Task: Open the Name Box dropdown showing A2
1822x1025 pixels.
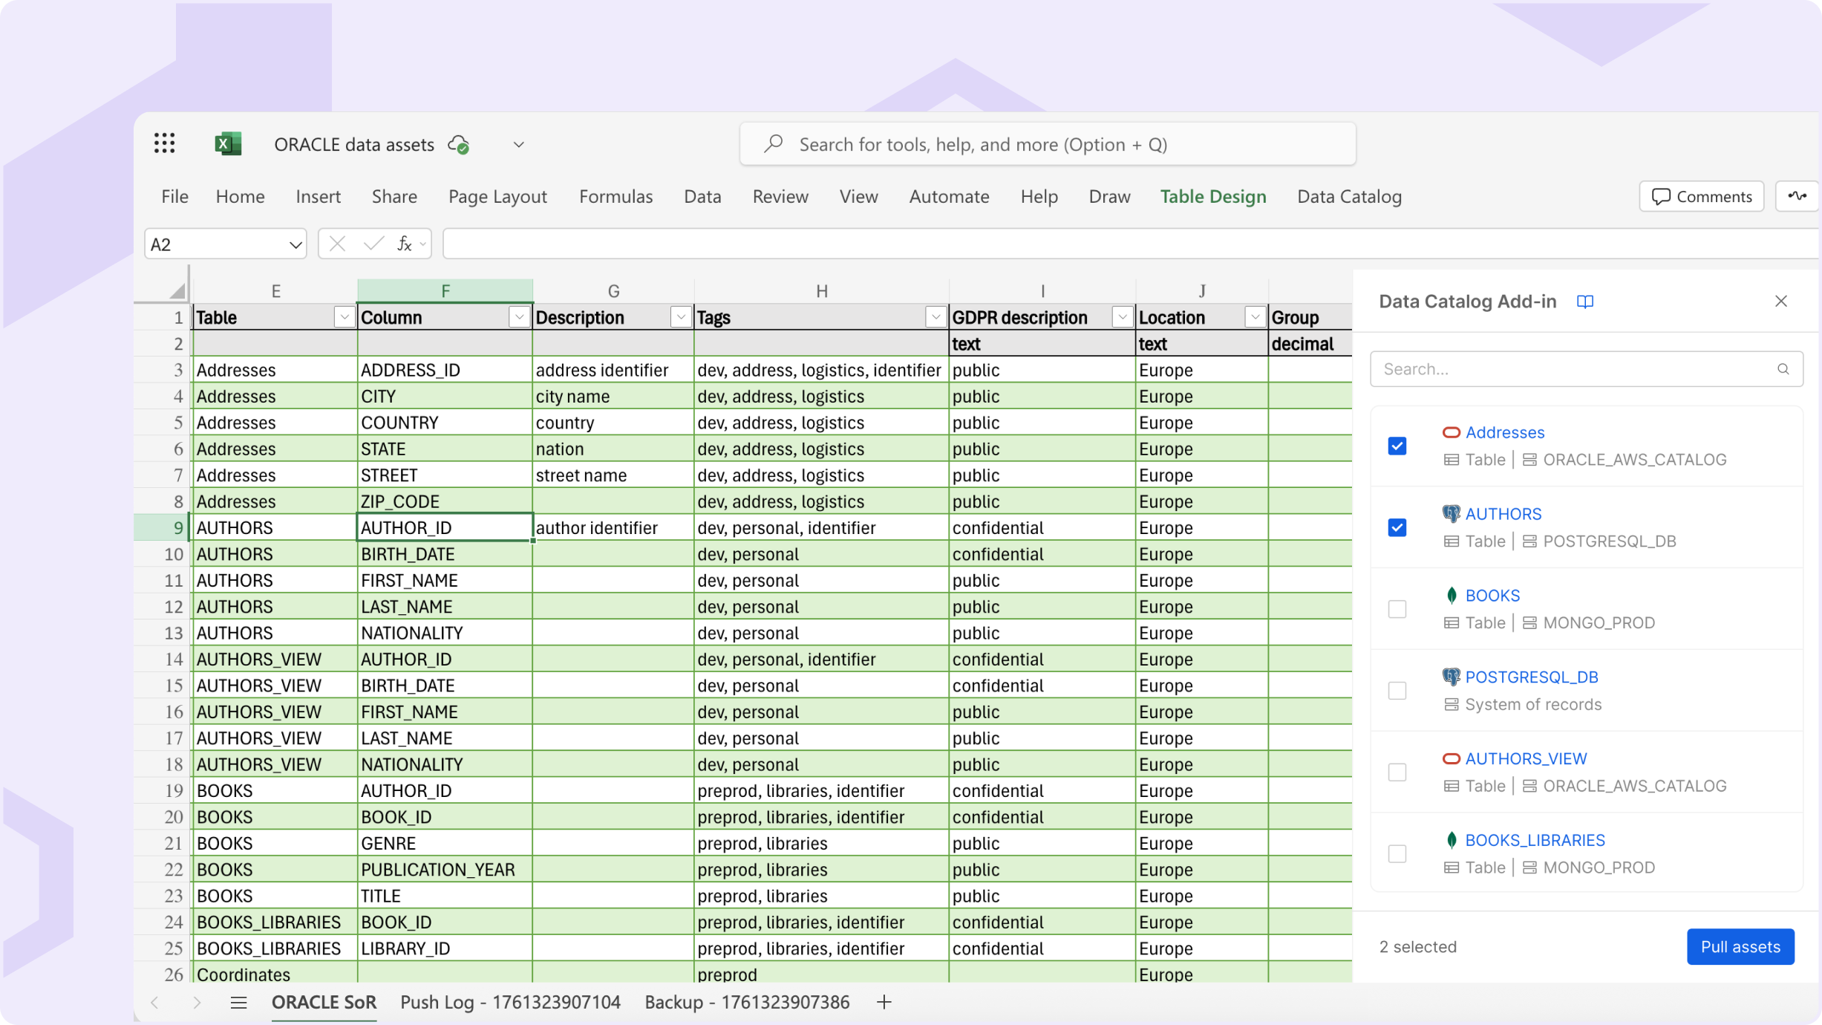Action: [294, 243]
